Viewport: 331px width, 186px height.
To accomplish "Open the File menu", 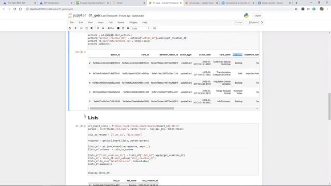I will tap(72, 22).
